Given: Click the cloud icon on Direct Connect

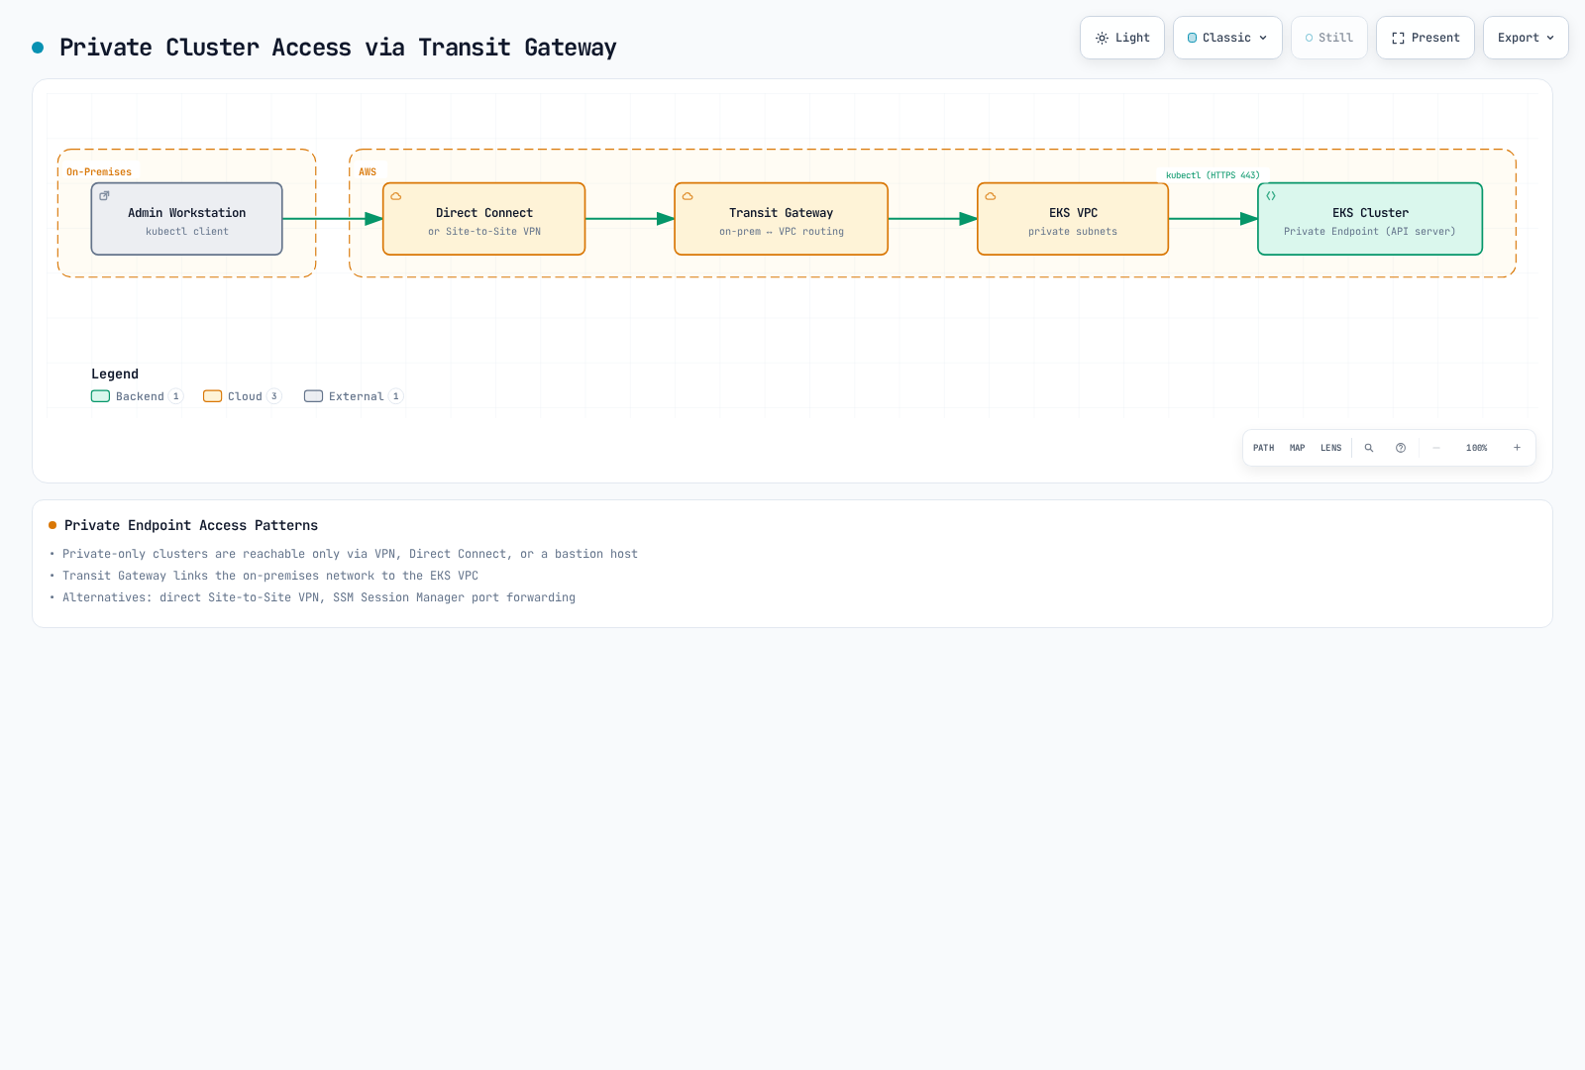Looking at the screenshot, I should pos(396,196).
